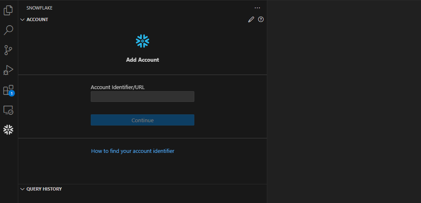Select the Snowflake icon in activity bar
Image resolution: width=421 pixels, height=203 pixels.
[x=8, y=130]
